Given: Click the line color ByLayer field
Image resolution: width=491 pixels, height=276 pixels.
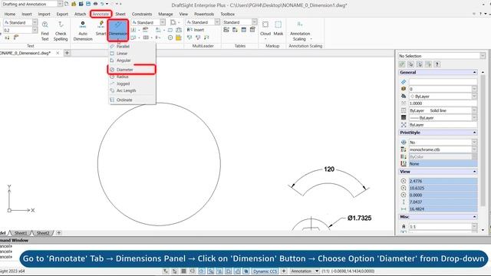Looking at the screenshot, I should coord(443,97).
